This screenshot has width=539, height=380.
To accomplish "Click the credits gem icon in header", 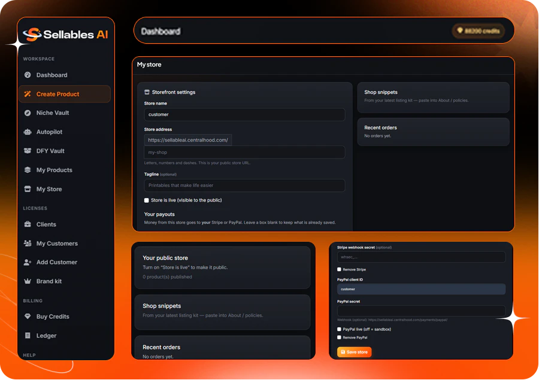I will pos(459,31).
